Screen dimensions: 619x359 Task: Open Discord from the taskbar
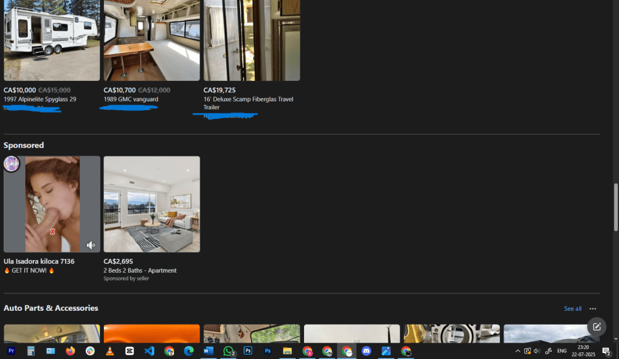click(366, 351)
